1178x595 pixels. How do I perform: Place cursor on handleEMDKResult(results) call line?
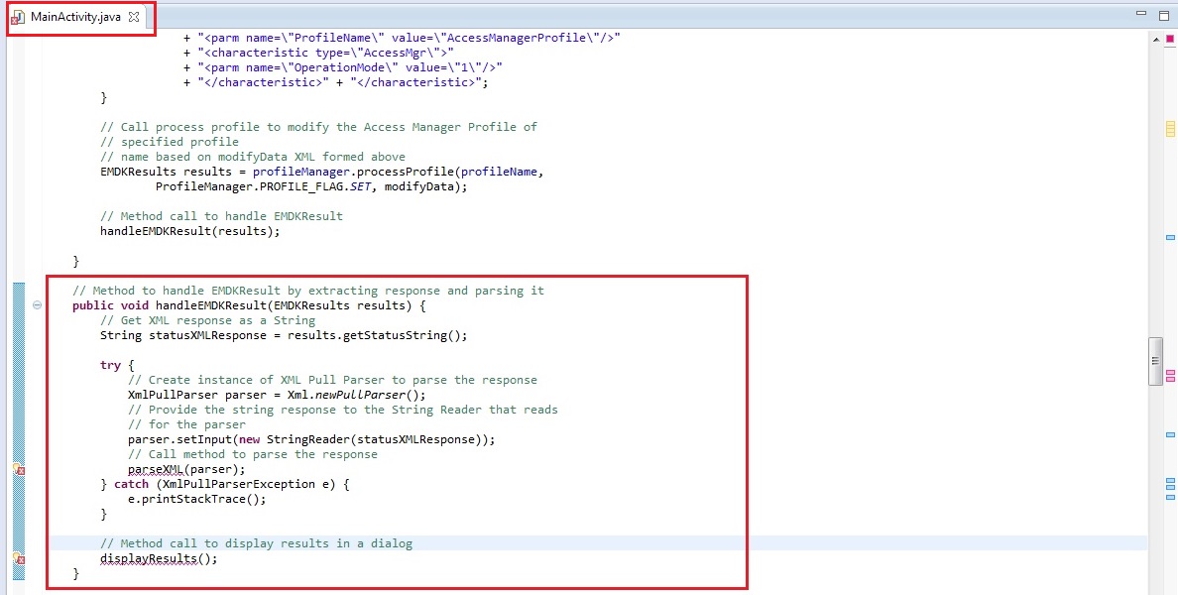[x=189, y=231]
